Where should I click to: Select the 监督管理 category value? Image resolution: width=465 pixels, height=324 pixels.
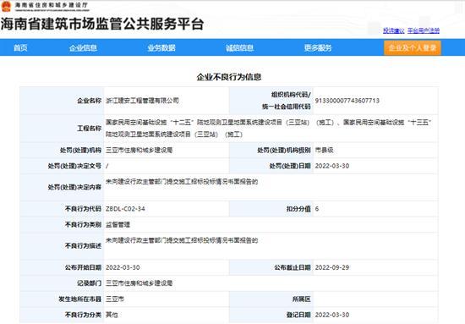[x=118, y=225]
